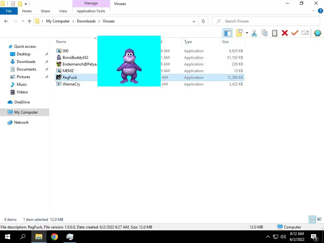The image size is (324, 243).
Task: Expand the ribbon with chevron
Action: pyautogui.click(x=314, y=11)
